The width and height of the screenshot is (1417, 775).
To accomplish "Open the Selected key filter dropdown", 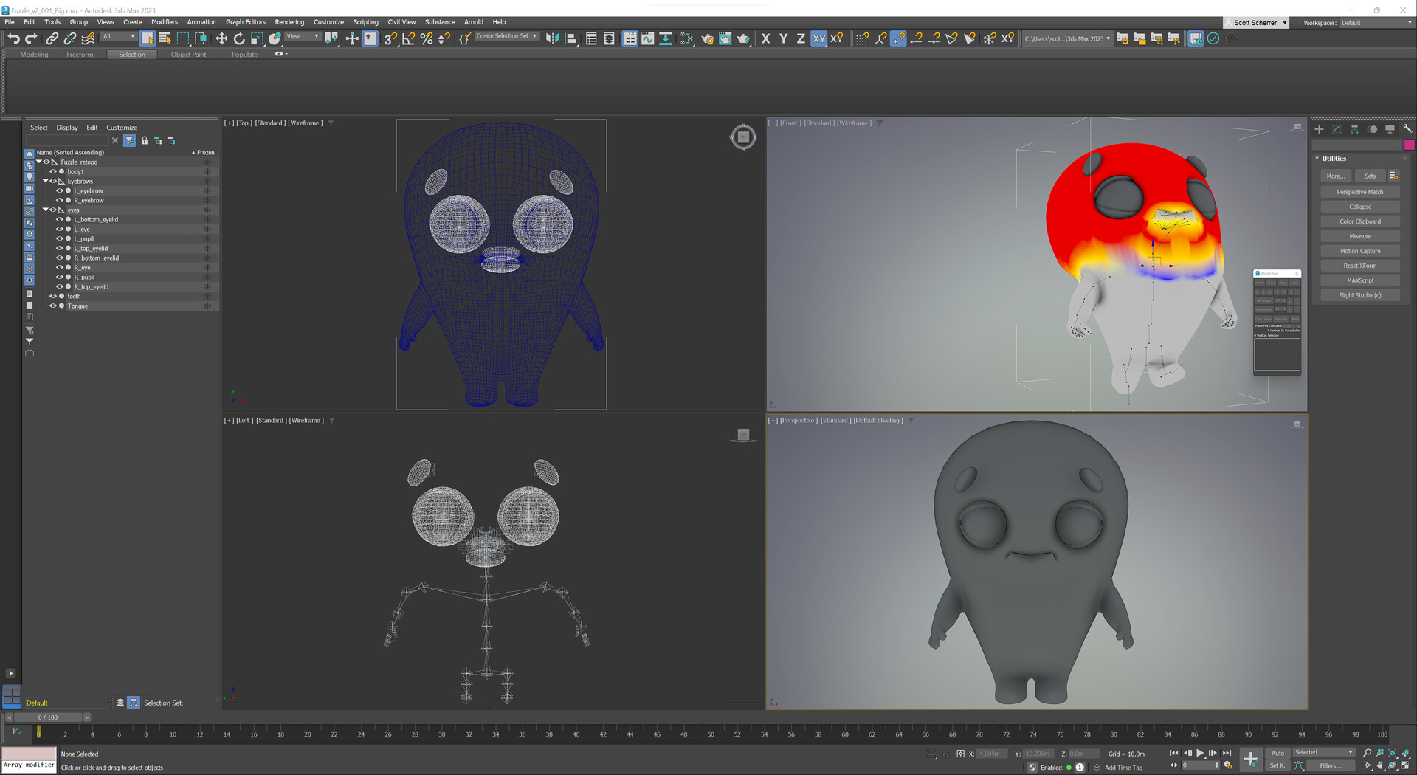I will coord(1324,753).
